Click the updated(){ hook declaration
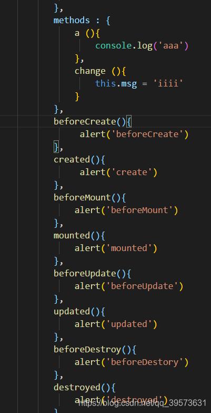This screenshot has height=413, width=211. (x=79, y=311)
